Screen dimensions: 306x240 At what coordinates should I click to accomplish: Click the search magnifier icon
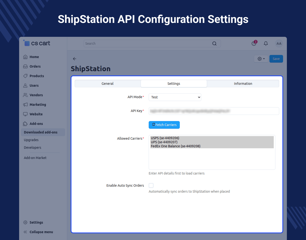[x=214, y=43]
